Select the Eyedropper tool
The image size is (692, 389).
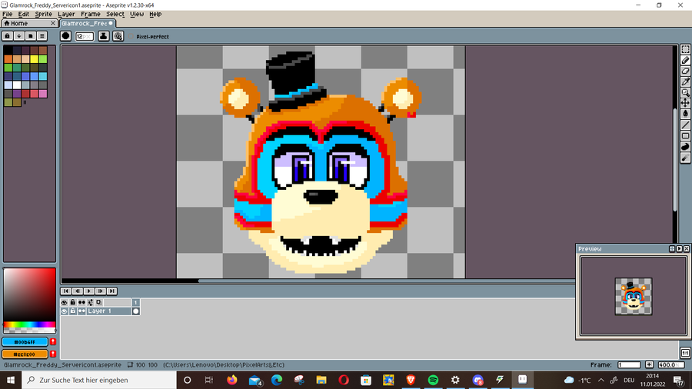pyautogui.click(x=685, y=81)
